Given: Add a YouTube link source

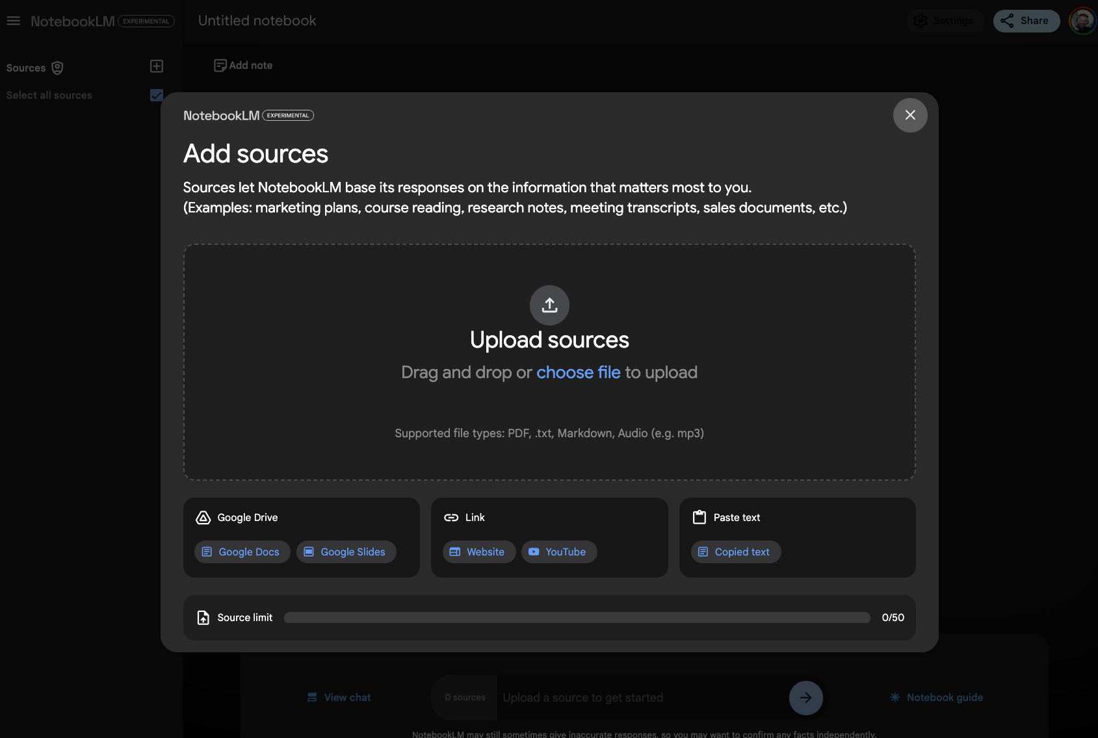Looking at the screenshot, I should 559,552.
